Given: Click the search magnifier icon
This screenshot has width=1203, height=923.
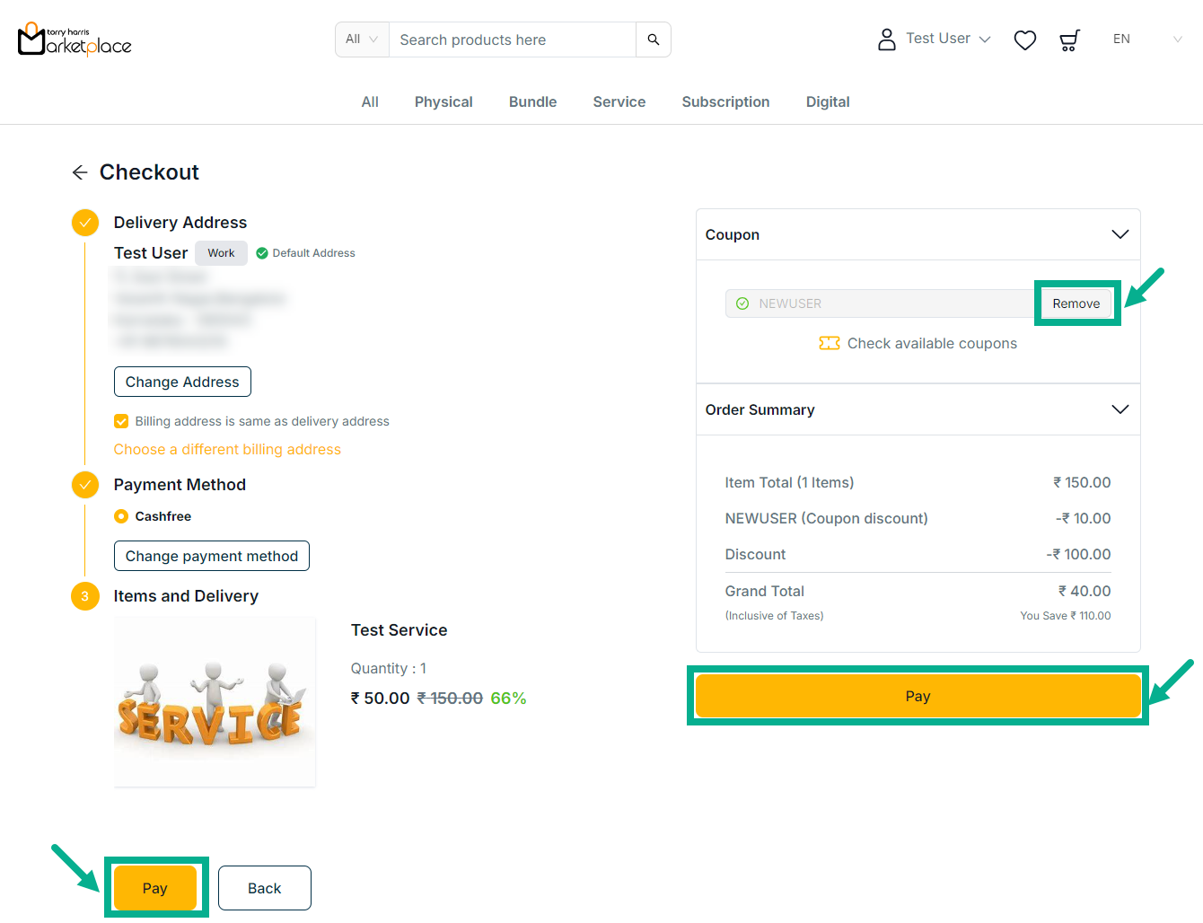Looking at the screenshot, I should [x=653, y=40].
